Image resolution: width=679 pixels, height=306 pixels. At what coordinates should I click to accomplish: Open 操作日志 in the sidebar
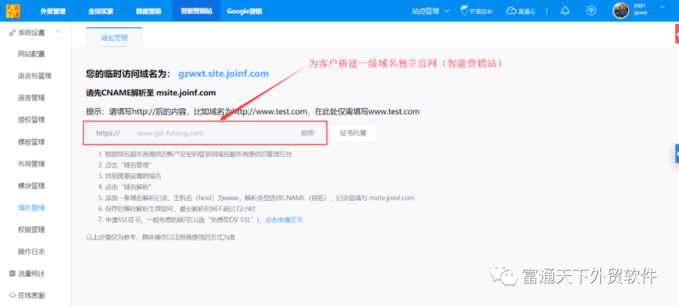[31, 251]
